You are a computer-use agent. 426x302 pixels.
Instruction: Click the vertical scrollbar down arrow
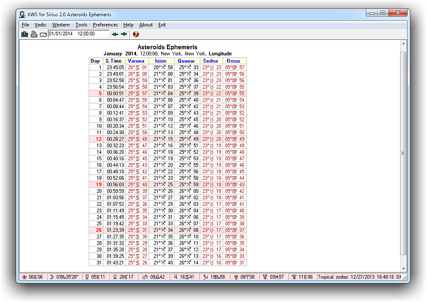point(403,269)
